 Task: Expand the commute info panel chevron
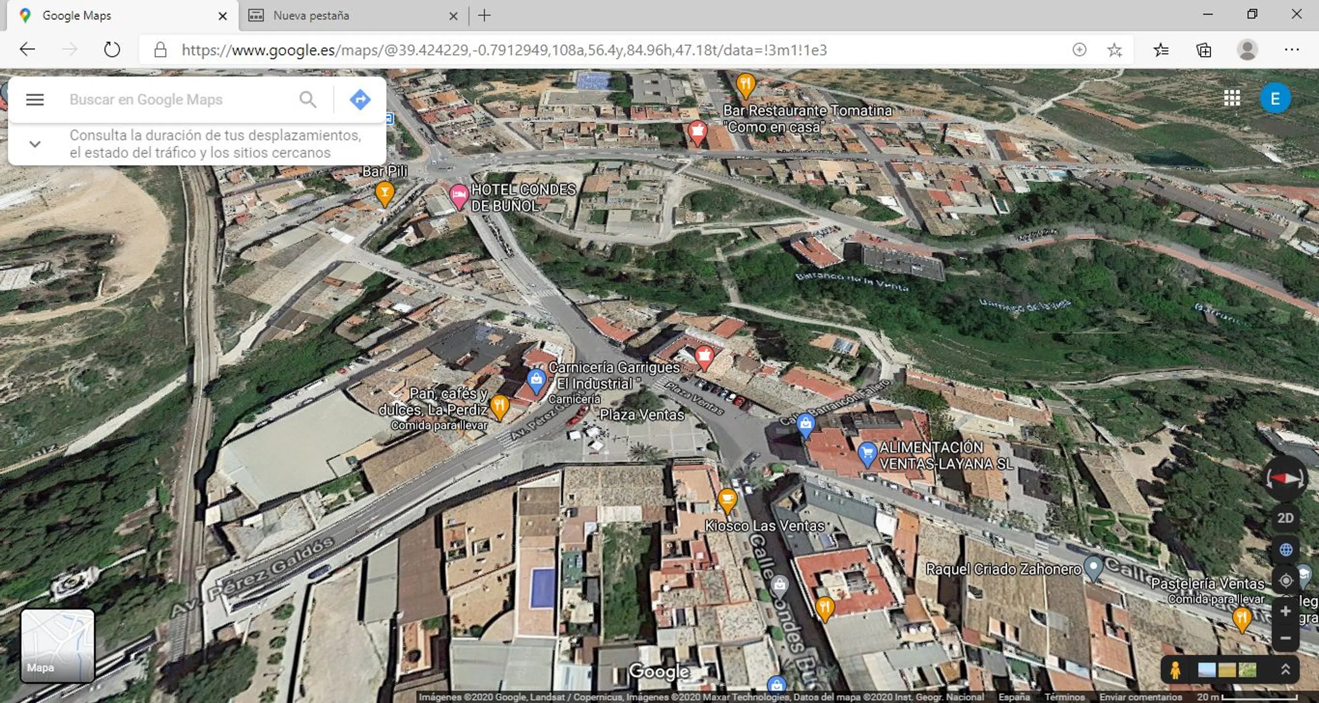35,144
